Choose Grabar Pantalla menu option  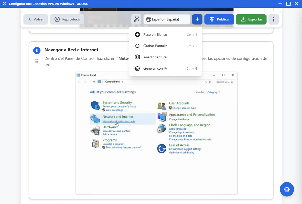(x=155, y=46)
